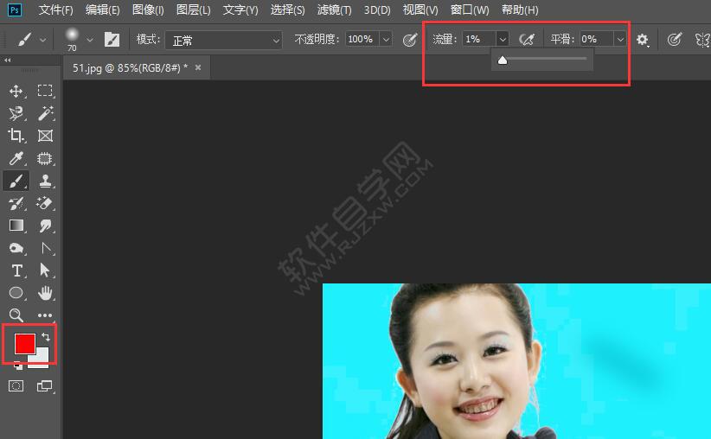
Task: Toggle the brush settings panel
Action: pyautogui.click(x=112, y=40)
